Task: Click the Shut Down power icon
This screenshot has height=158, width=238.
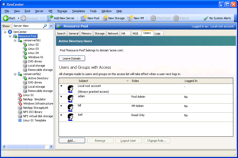Action: pyautogui.click(x=153, y=18)
